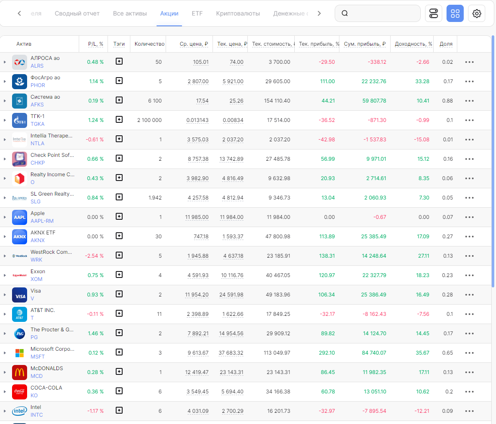Image resolution: width=496 pixels, height=424 pixels.
Task: Expand the Realty Income row
Action: [5, 178]
